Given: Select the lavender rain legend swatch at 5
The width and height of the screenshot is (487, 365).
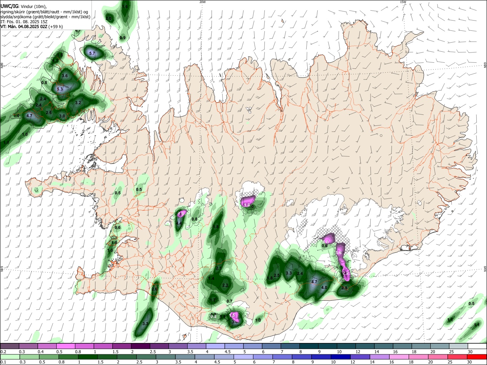Looking at the screenshot, I should point(243,357).
